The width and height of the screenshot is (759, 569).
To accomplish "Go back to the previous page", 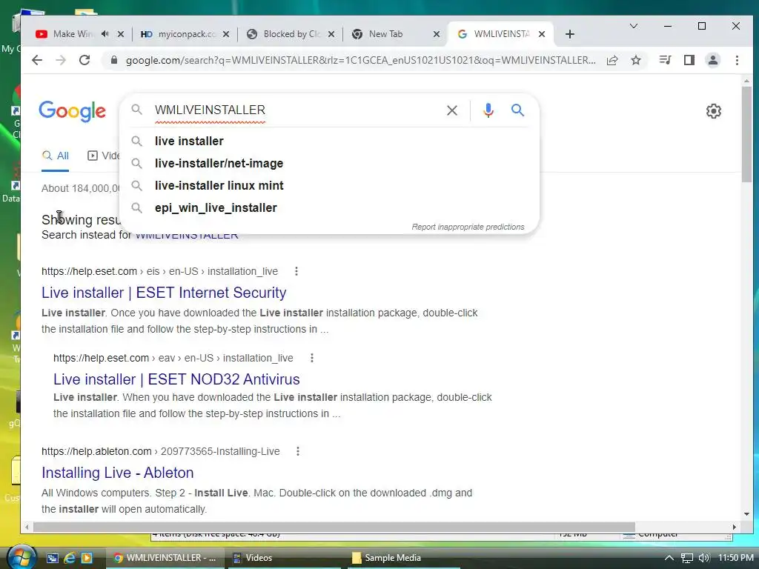I will coord(37,60).
